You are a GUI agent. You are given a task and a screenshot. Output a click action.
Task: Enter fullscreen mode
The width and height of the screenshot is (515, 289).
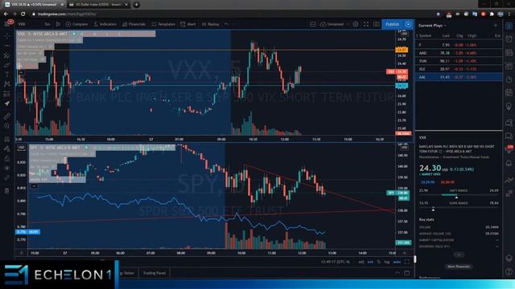pos(366,24)
